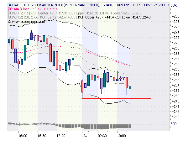Click the 10:00 time axis marker
Screen dimensions: 188x141
[121, 136]
